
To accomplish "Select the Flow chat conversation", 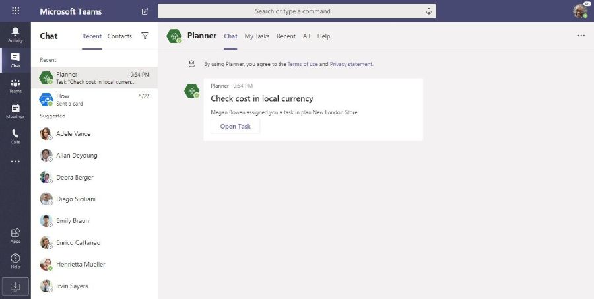I will (x=94, y=100).
